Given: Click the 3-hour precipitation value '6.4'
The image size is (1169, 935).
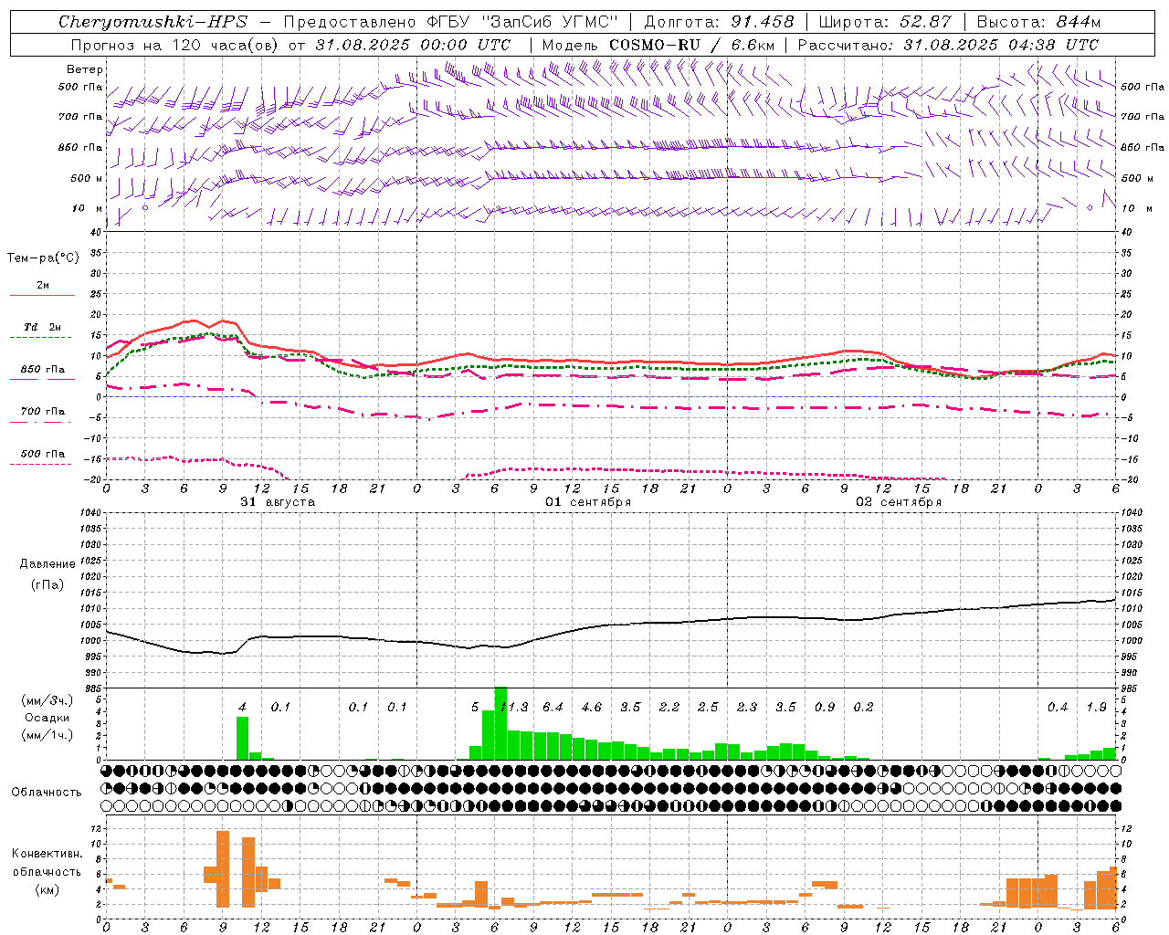Looking at the screenshot, I should pos(553,708).
